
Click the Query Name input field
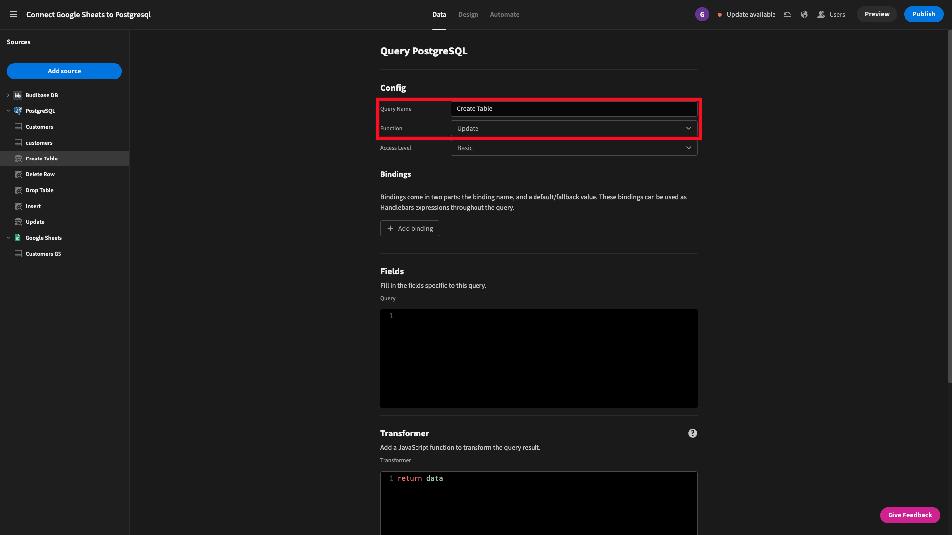coord(573,108)
